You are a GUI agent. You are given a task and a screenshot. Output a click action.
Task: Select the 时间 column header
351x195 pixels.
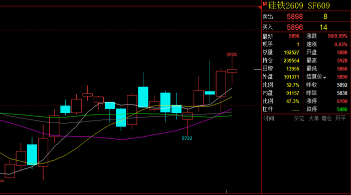(x=268, y=118)
